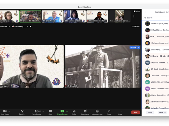
Task: Open video options caret beside Stop Video
Action: click(x=9, y=111)
